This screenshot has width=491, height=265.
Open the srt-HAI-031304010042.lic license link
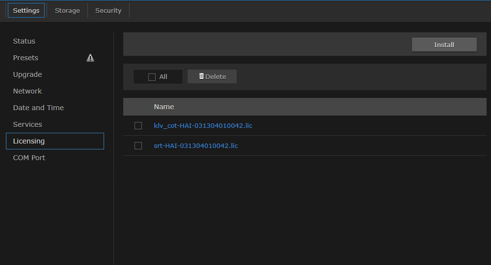[195, 146]
